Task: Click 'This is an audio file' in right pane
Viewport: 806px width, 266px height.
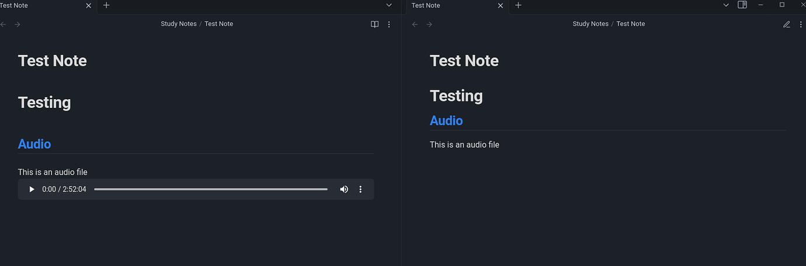Action: 464,145
